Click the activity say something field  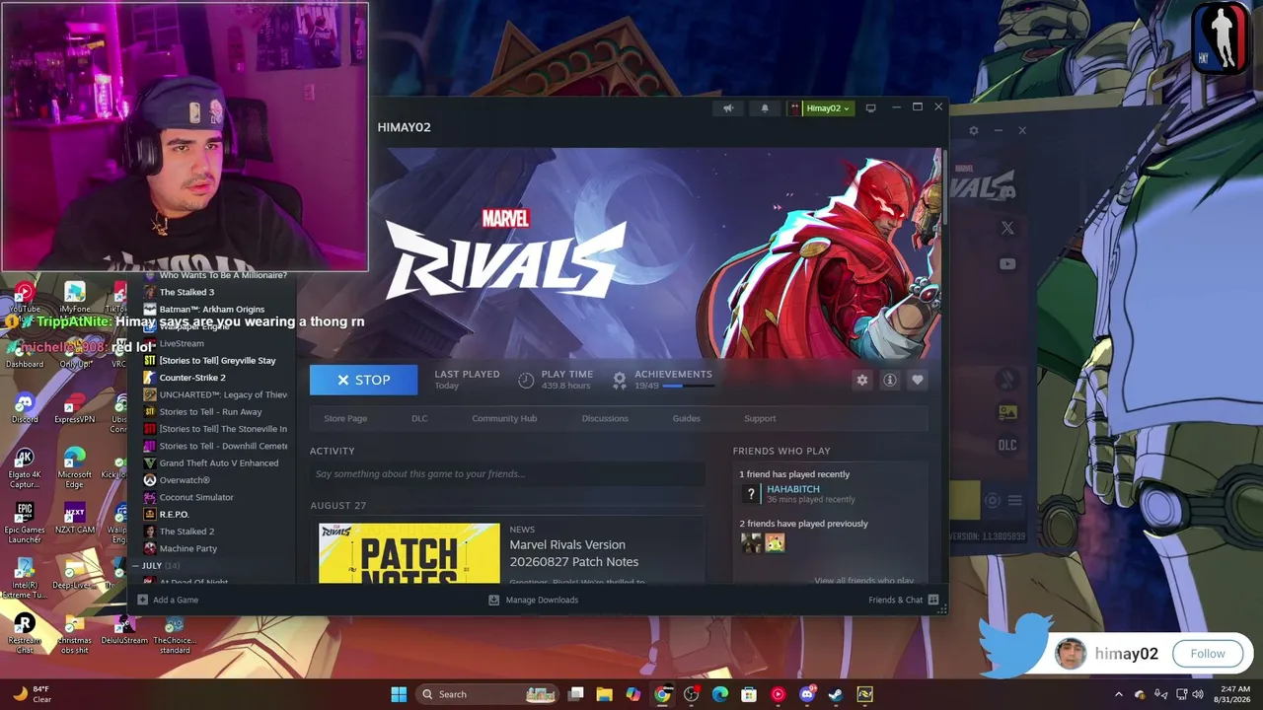coord(507,474)
